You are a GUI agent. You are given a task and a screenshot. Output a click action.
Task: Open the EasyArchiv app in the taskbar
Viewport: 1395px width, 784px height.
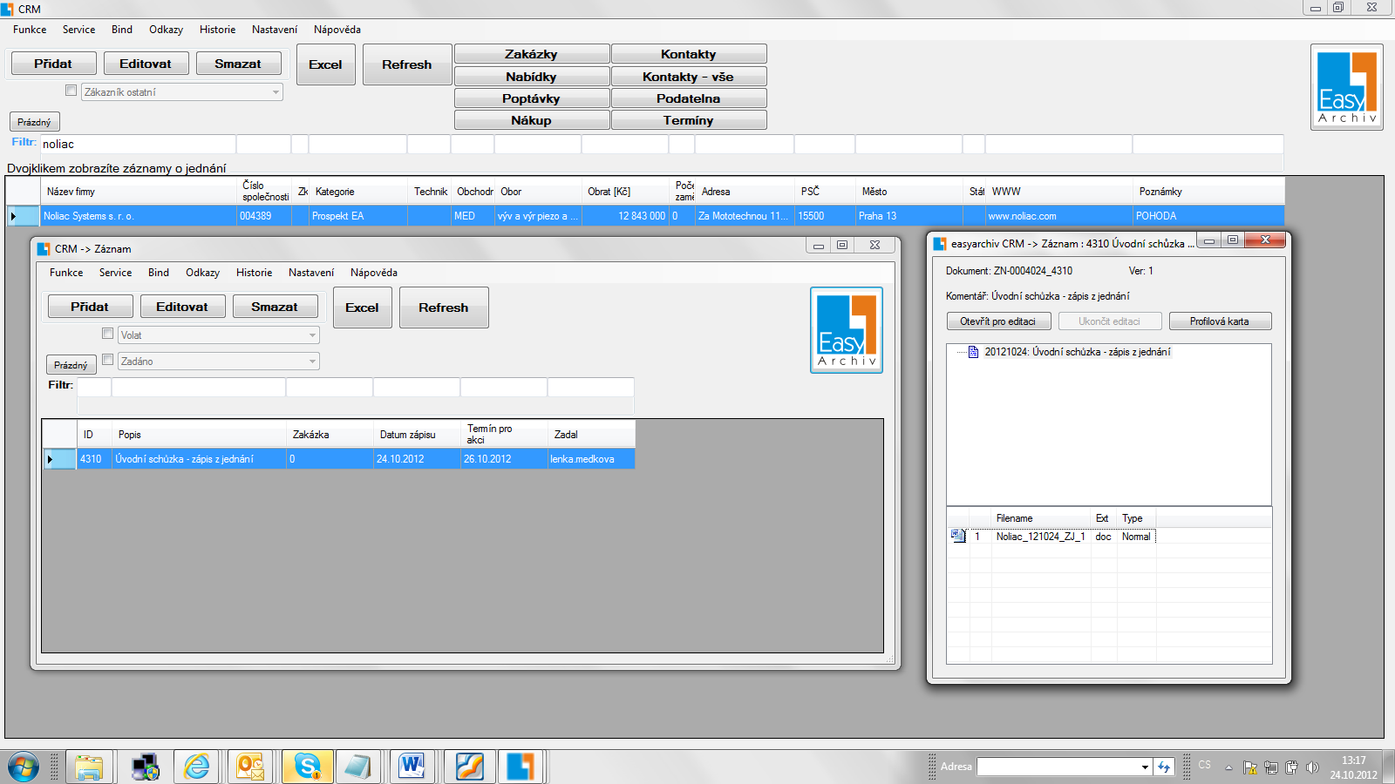pos(521,767)
